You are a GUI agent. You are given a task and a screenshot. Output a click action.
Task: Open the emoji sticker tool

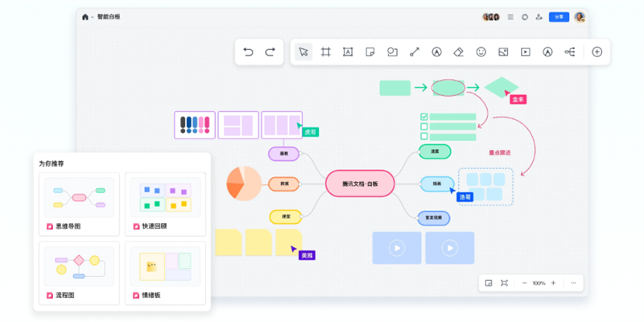pos(481,52)
